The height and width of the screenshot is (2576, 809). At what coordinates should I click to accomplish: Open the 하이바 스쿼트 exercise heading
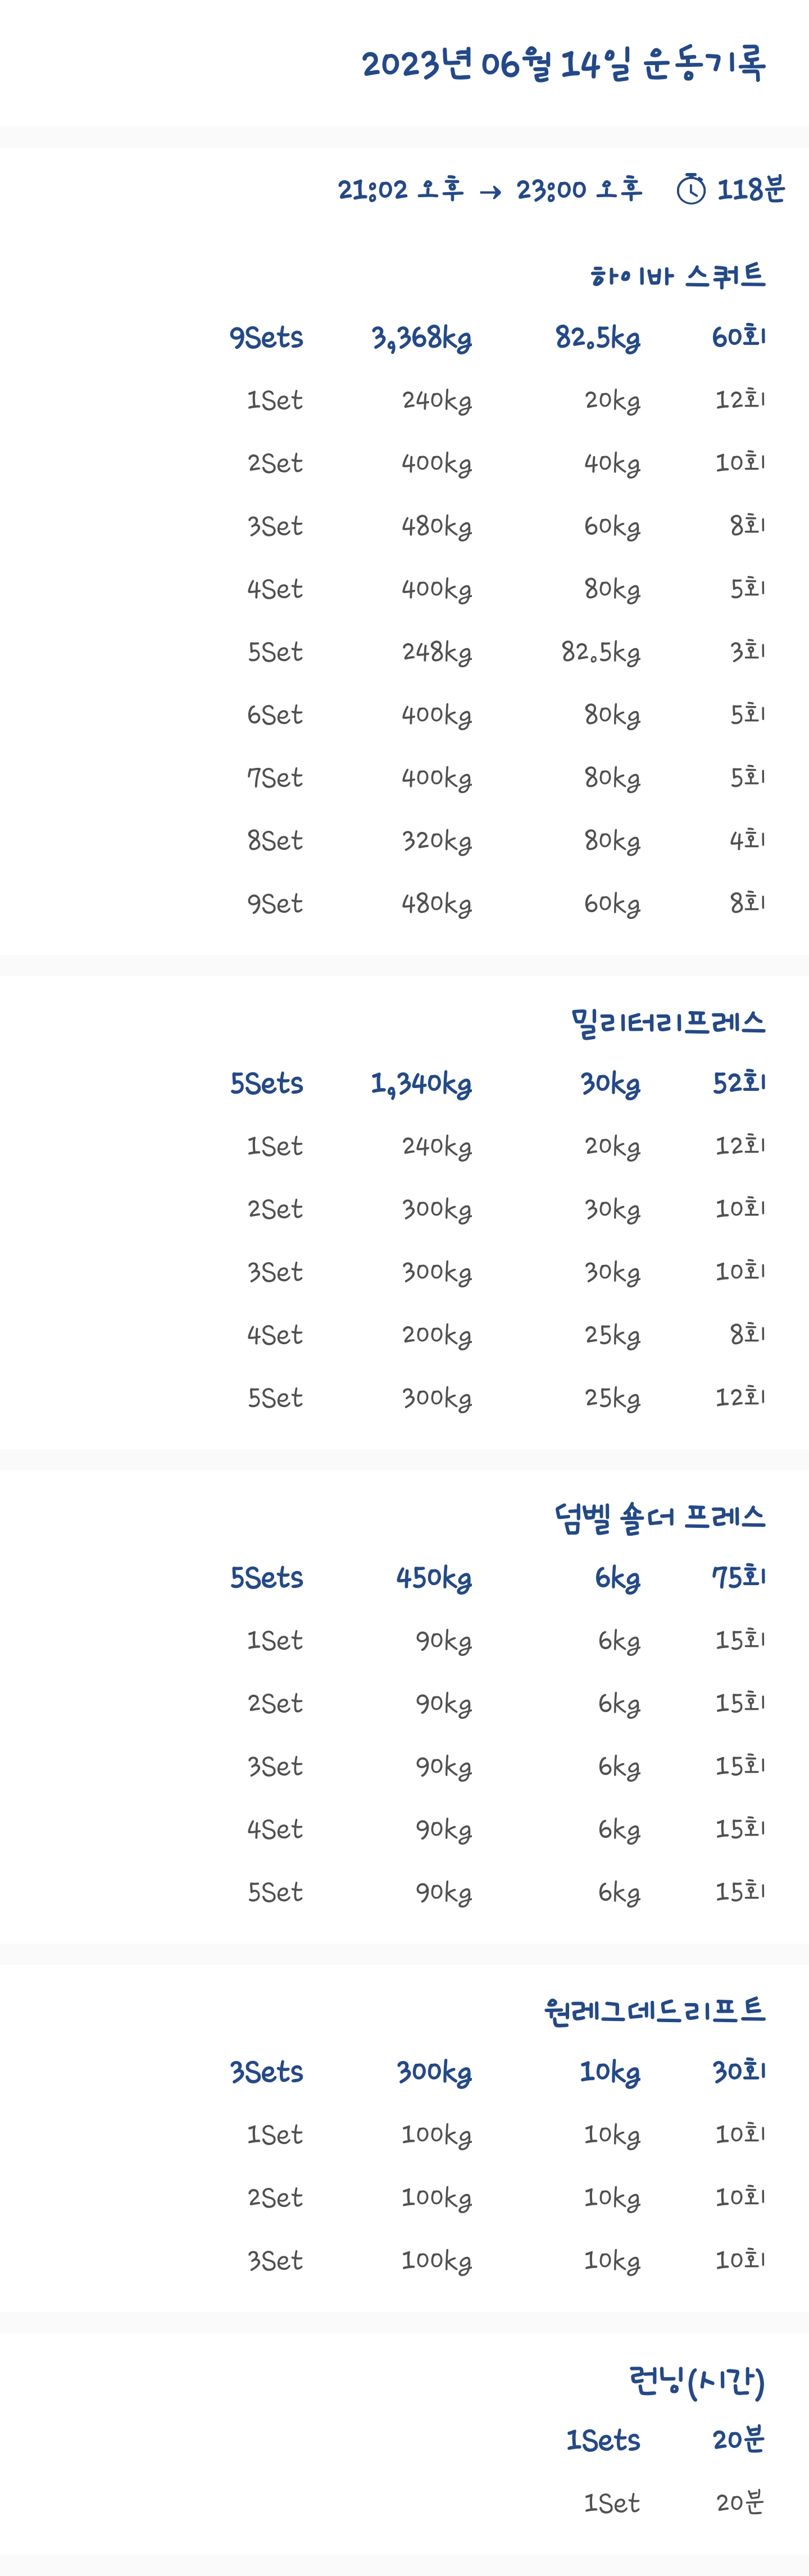[x=677, y=275]
